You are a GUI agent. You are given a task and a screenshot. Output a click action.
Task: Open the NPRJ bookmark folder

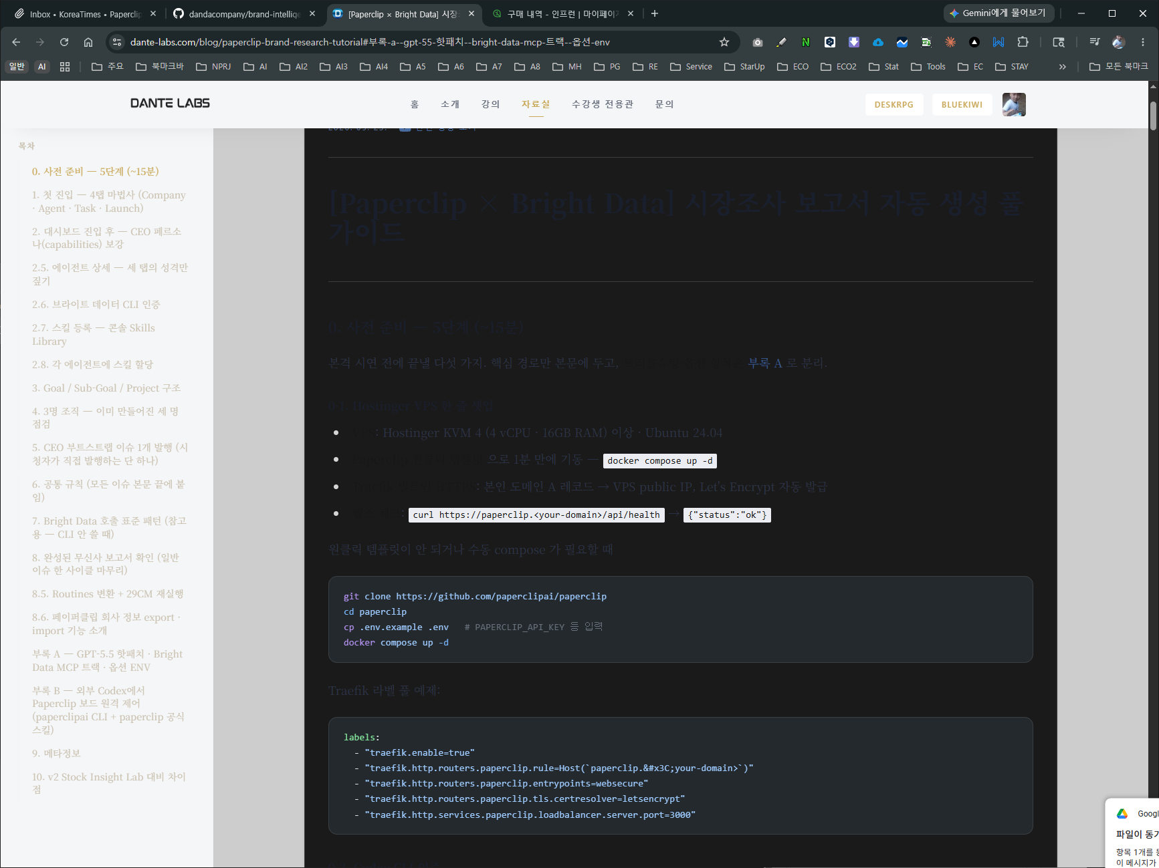coord(213,67)
